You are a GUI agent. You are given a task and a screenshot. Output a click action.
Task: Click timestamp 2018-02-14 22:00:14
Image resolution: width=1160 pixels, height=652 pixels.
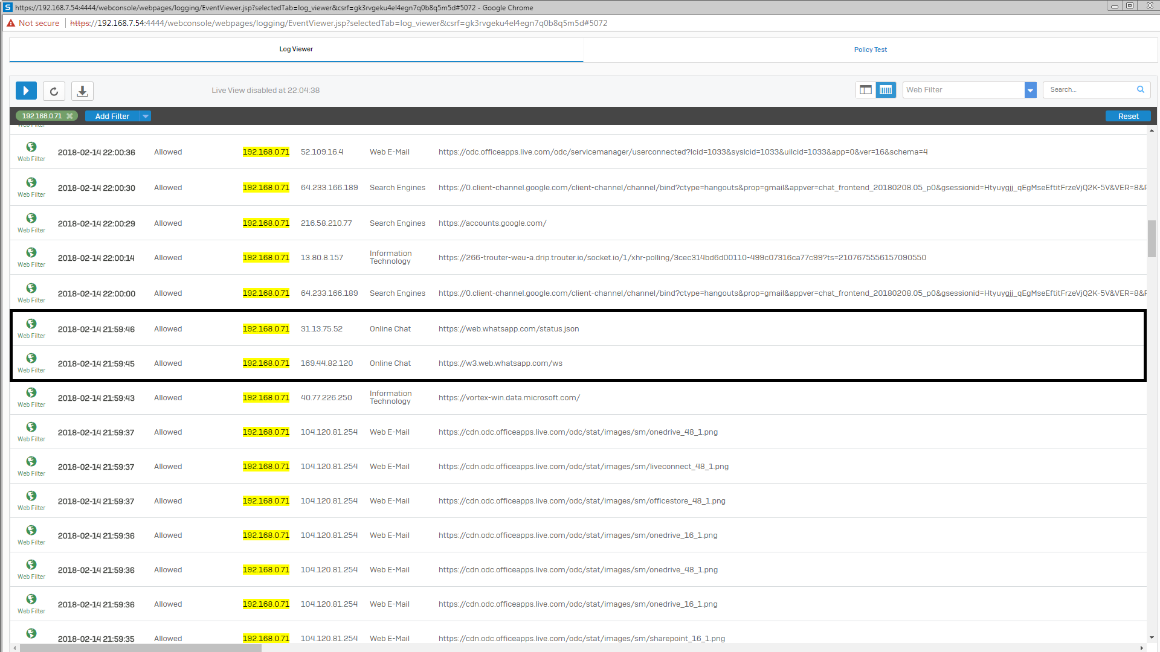coord(96,258)
